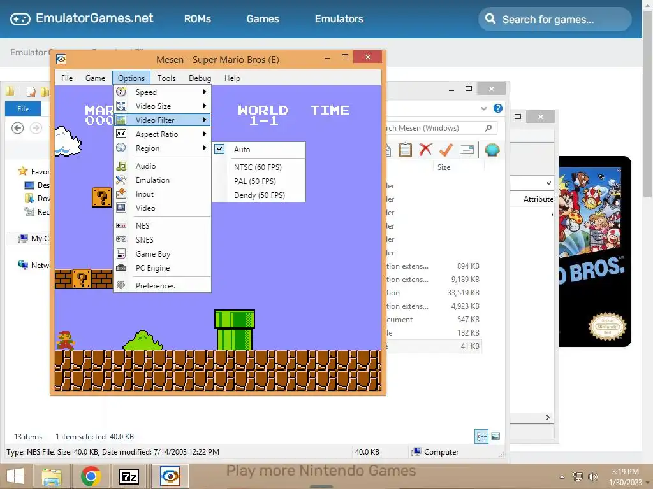The height and width of the screenshot is (489, 653).
Task: Click the ROMs link on EmulatorGames.net
Action: tap(198, 18)
